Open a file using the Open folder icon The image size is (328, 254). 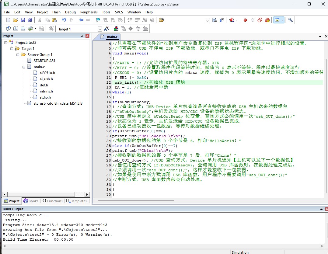[16, 20]
